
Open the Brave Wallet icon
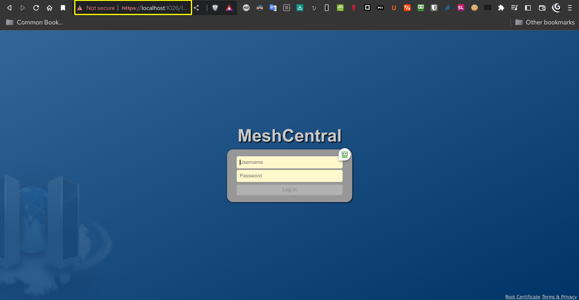click(x=542, y=8)
